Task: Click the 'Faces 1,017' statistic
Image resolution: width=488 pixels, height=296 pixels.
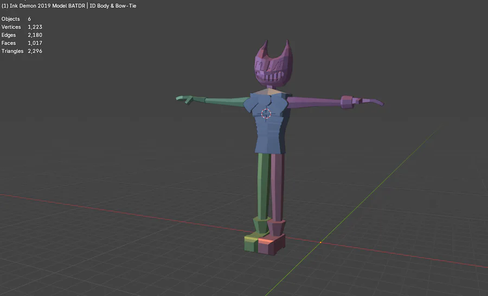Action: [x=22, y=43]
